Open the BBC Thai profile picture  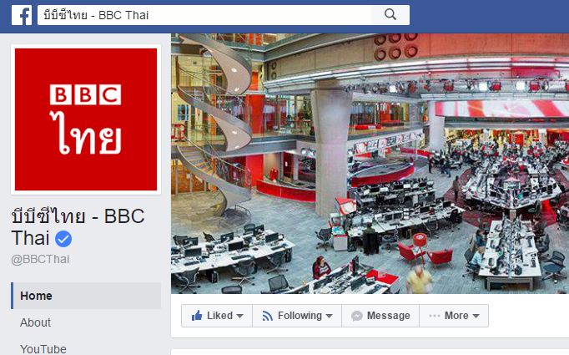pos(86,119)
